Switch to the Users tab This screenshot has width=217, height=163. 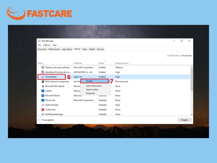(85, 49)
